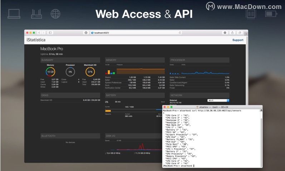Click the Processor 6% gauge ring

click(x=70, y=72)
